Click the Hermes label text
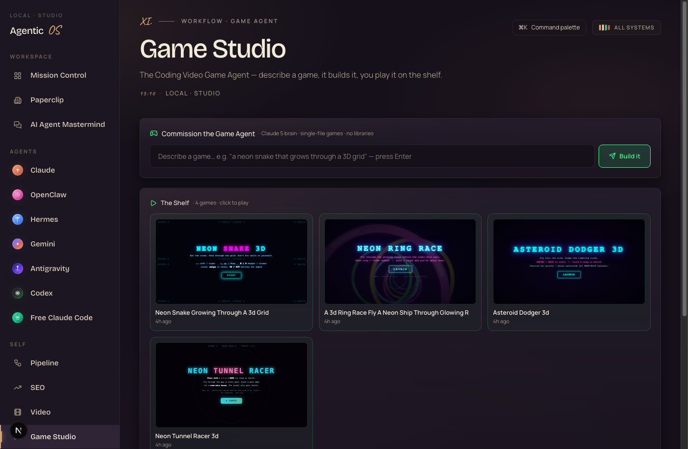Image resolution: width=688 pixels, height=449 pixels. point(44,219)
